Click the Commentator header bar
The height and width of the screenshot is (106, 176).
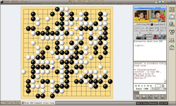coord(150,8)
